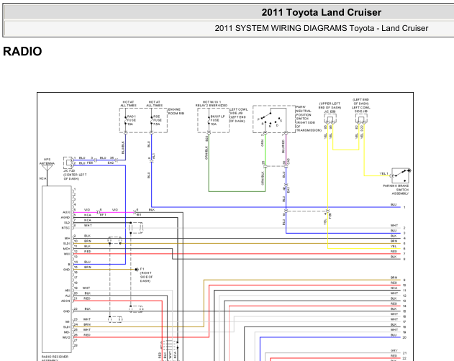The width and height of the screenshot is (454, 361).
Task: Click the 'F1 (RIGHT SIDE OF DASH)' label
Action: [x=146, y=275]
